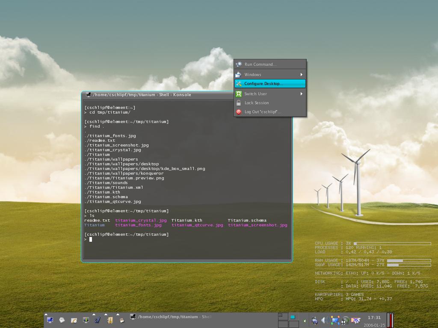Open the volume speaker tray icon
Screen dimensions: 438x328
click(x=325, y=320)
